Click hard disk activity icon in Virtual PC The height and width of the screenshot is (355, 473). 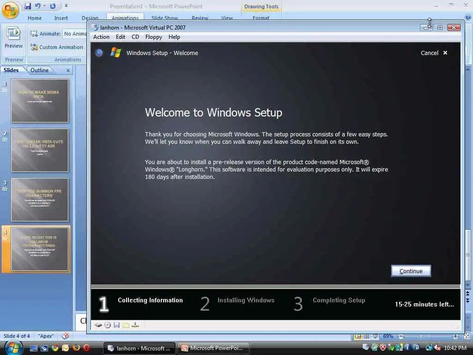pyautogui.click(x=98, y=325)
